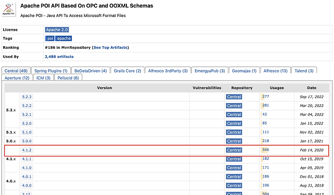
Task: Click Central repository badge for 5.2.2
Action: (x=234, y=106)
